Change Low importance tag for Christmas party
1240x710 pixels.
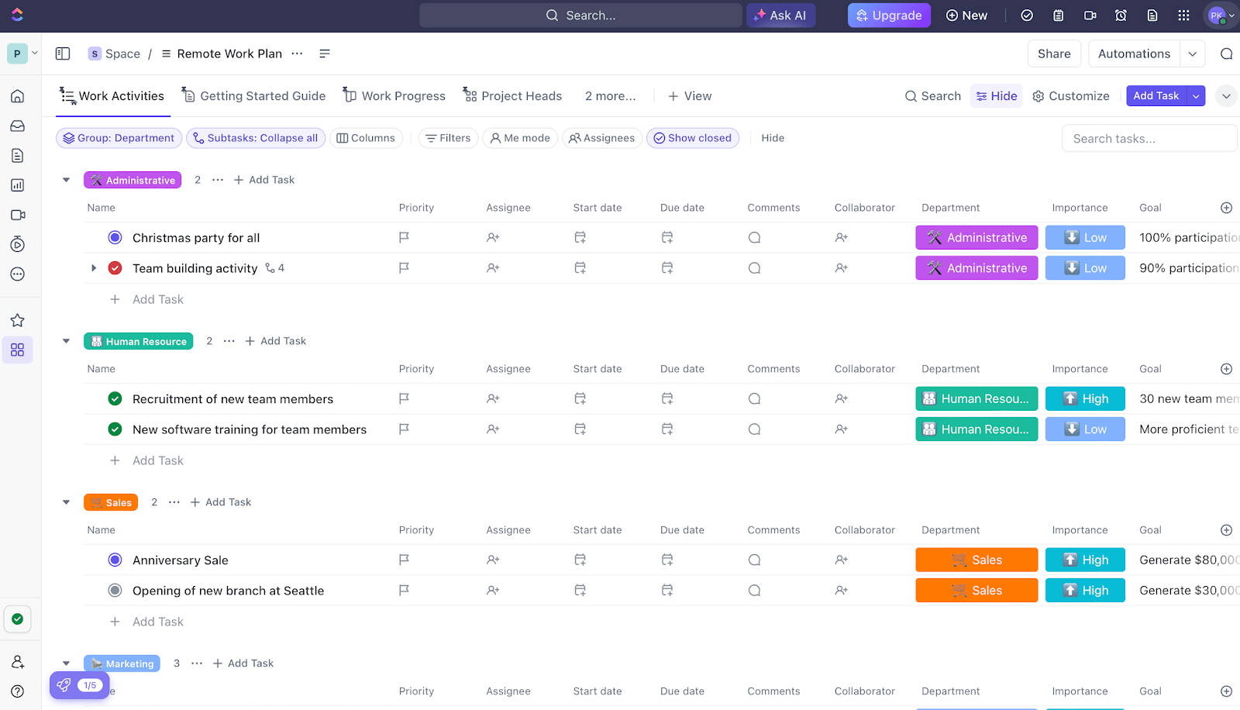tap(1085, 238)
